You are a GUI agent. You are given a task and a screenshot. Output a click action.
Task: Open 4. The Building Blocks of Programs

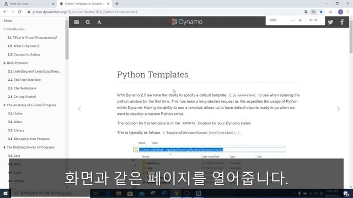(x=29, y=147)
